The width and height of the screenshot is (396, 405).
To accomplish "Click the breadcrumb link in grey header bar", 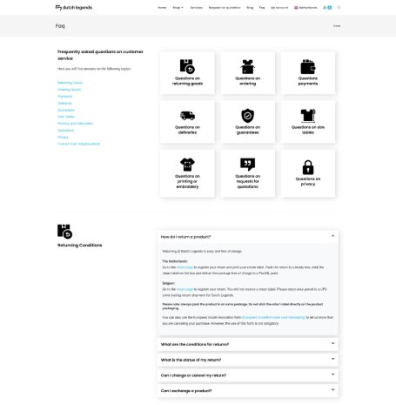I will 337,26.
